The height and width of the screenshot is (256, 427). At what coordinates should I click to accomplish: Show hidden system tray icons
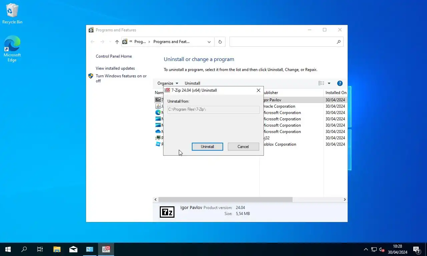(366, 249)
